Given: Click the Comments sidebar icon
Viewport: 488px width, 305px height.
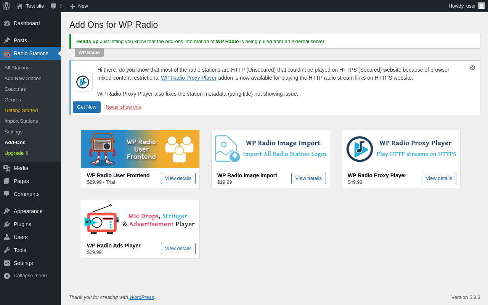Looking at the screenshot, I should pyautogui.click(x=7, y=194).
